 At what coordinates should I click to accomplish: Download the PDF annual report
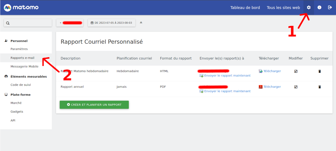[272, 87]
